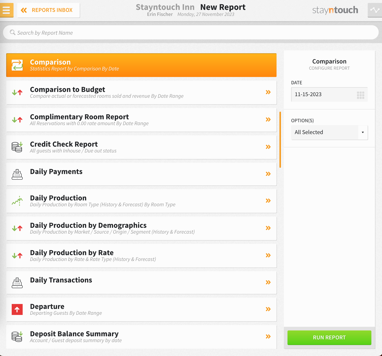382x356 pixels.
Task: Select the 'Daily Payments' title
Action: pos(56,171)
